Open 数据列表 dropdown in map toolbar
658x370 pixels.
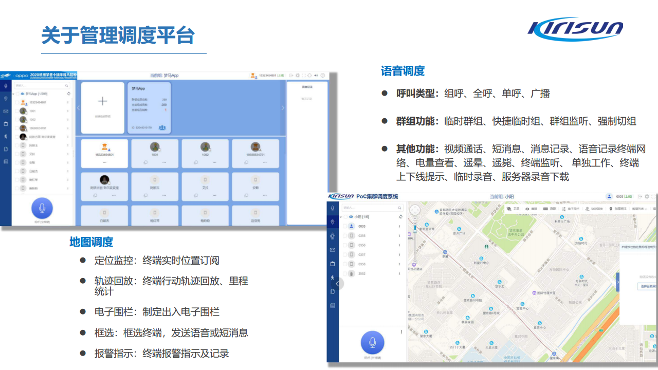click(640, 209)
